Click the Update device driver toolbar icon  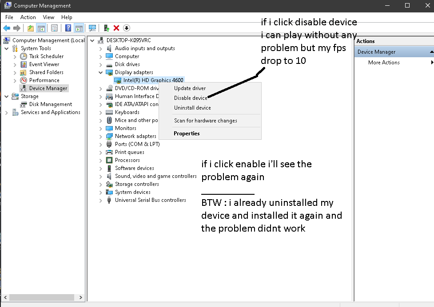[107, 28]
